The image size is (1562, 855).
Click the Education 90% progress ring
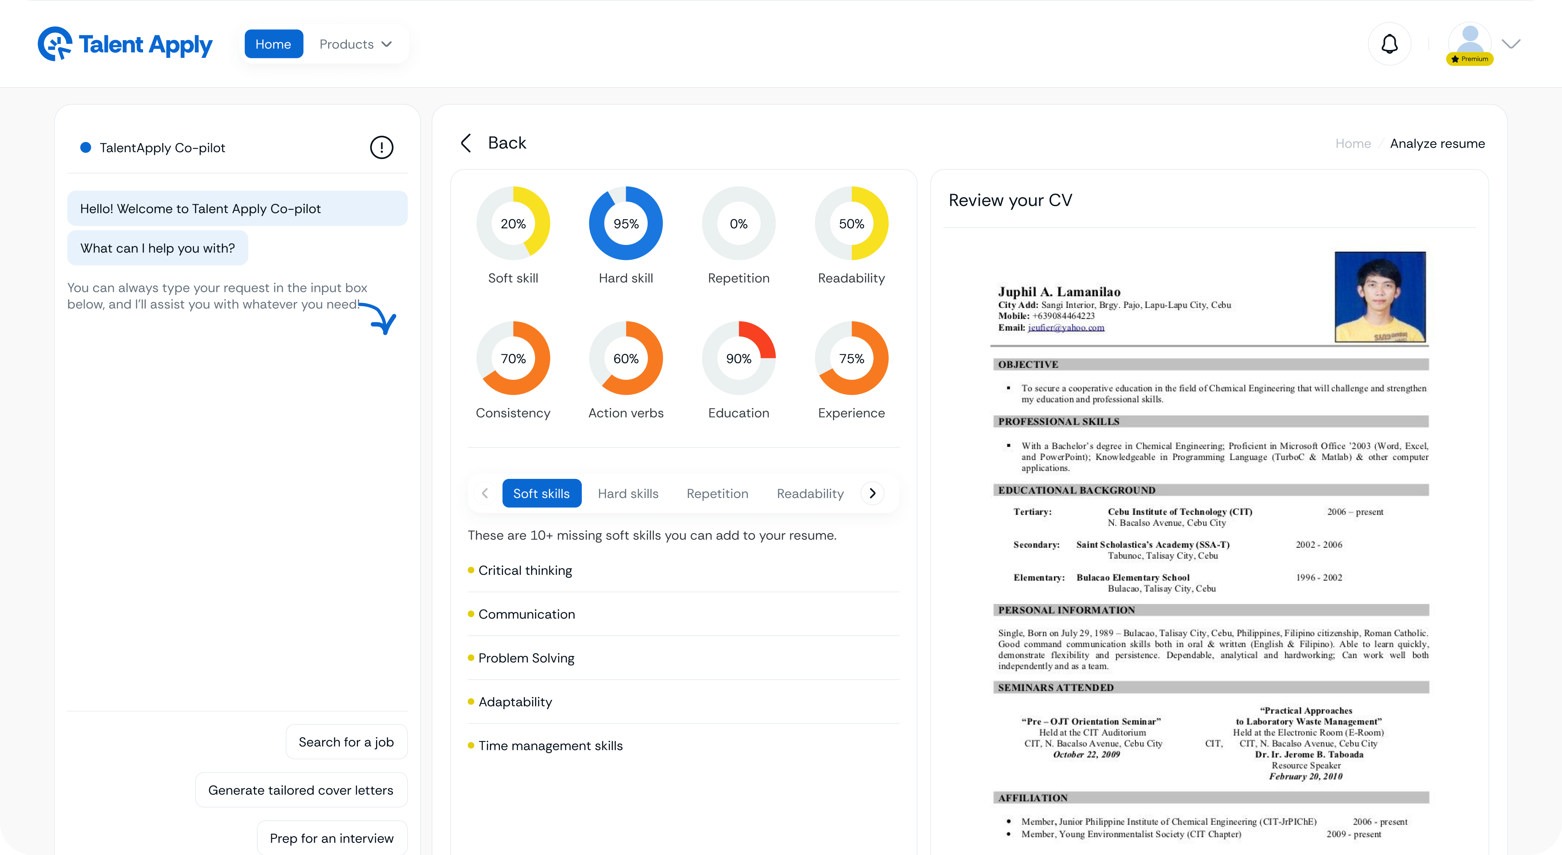point(738,358)
